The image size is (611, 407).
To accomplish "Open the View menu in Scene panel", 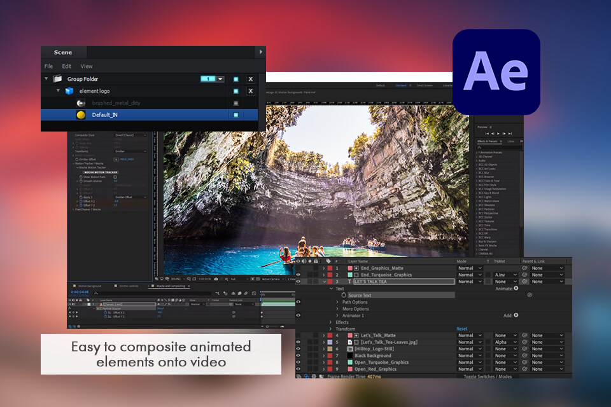I will point(87,66).
